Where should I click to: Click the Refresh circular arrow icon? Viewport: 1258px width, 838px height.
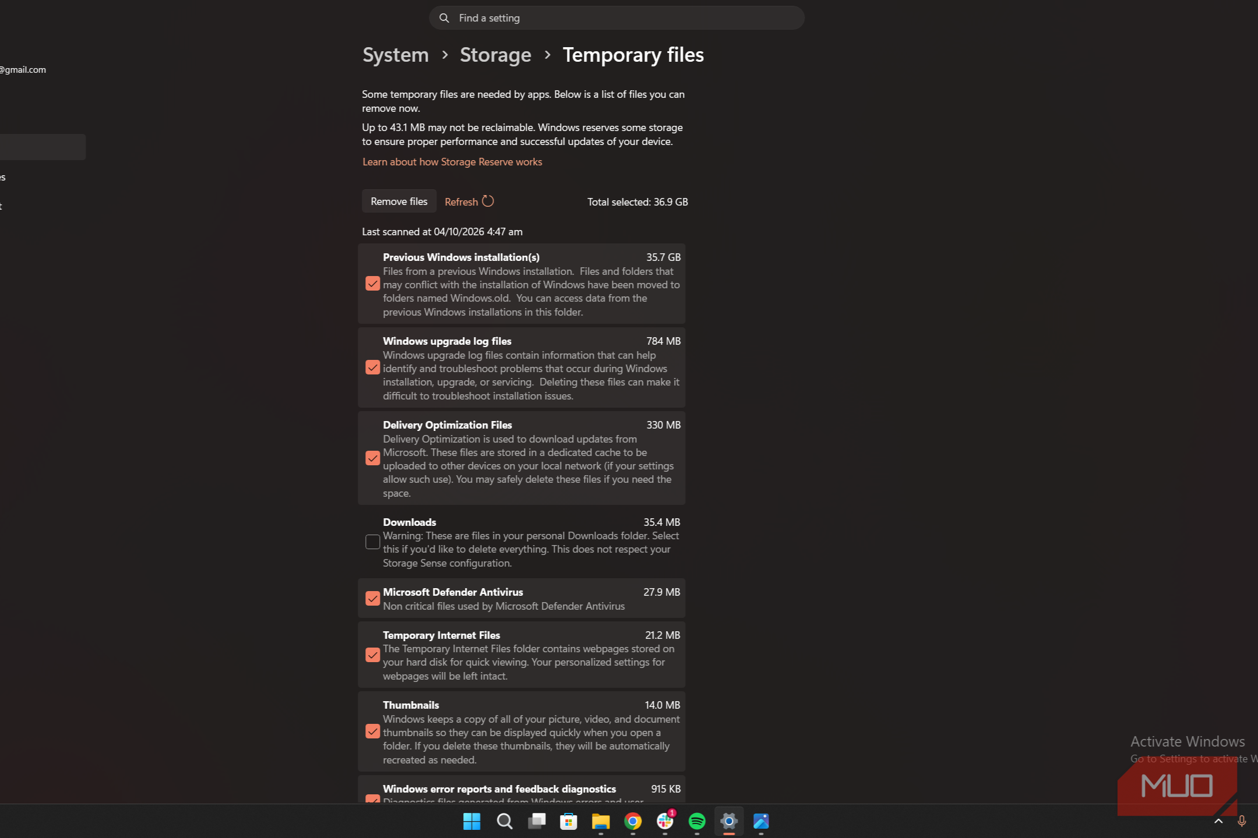click(488, 201)
